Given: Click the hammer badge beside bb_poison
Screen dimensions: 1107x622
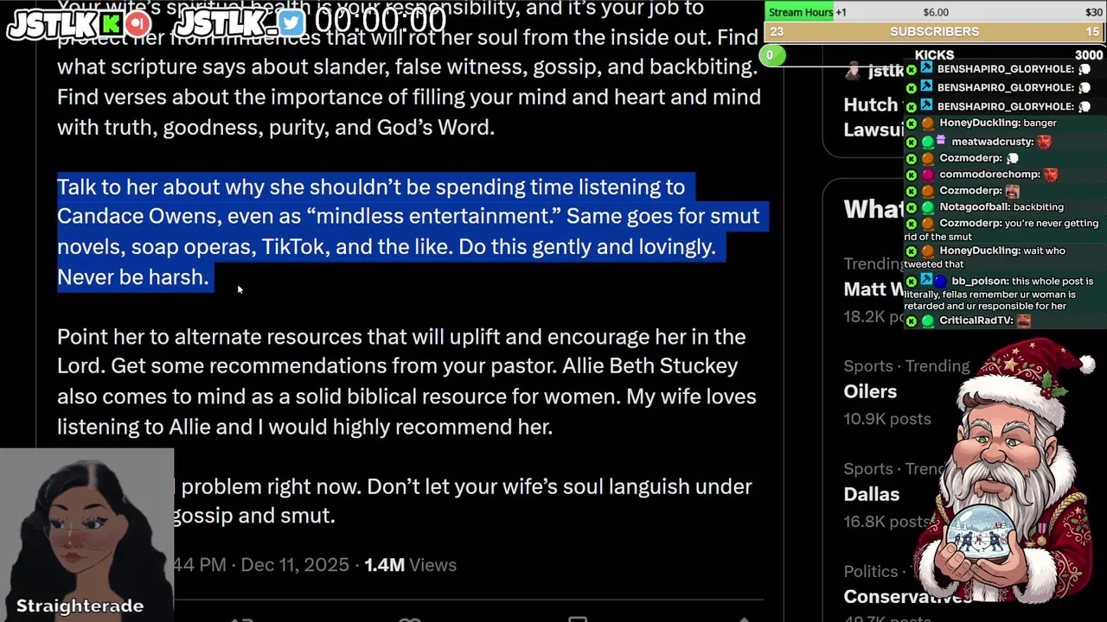Looking at the screenshot, I should point(927,281).
